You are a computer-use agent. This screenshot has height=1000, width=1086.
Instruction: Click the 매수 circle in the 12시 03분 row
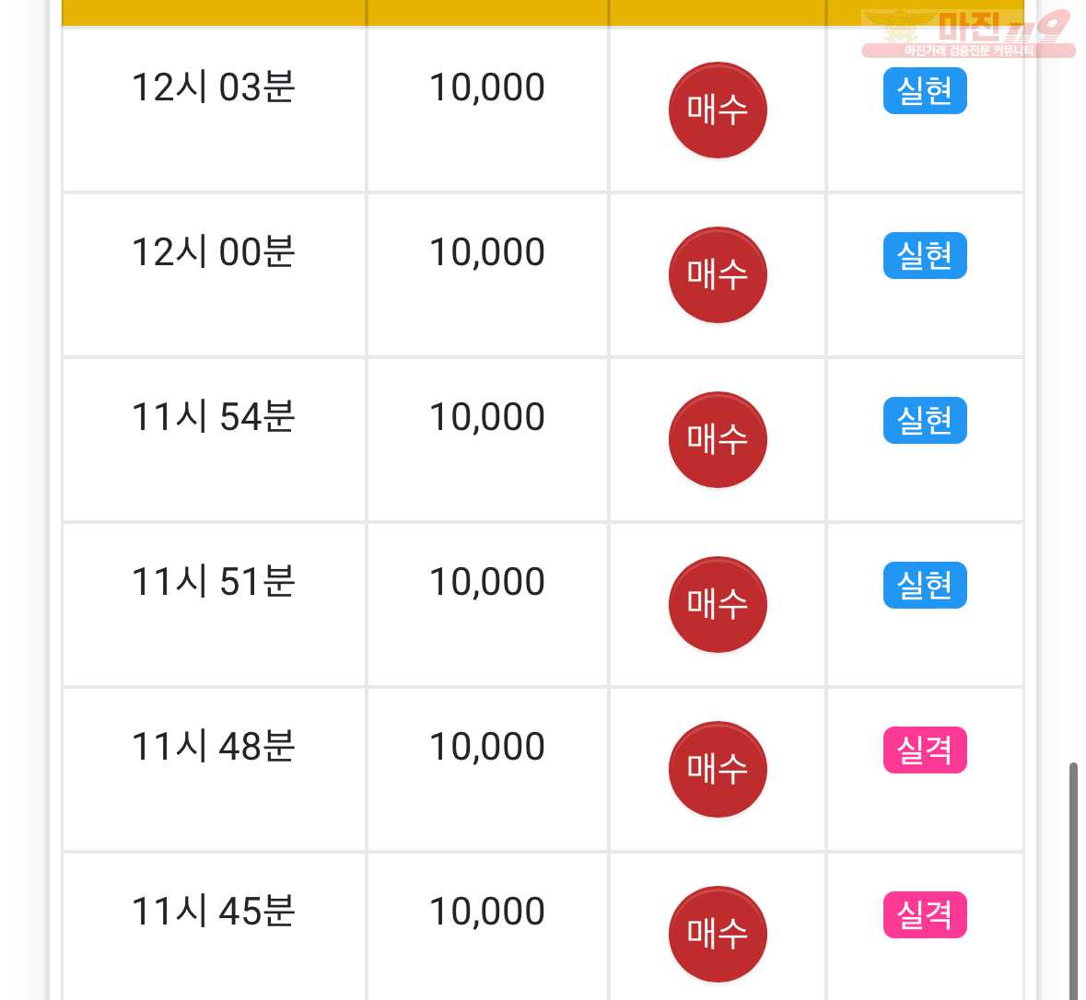click(718, 110)
